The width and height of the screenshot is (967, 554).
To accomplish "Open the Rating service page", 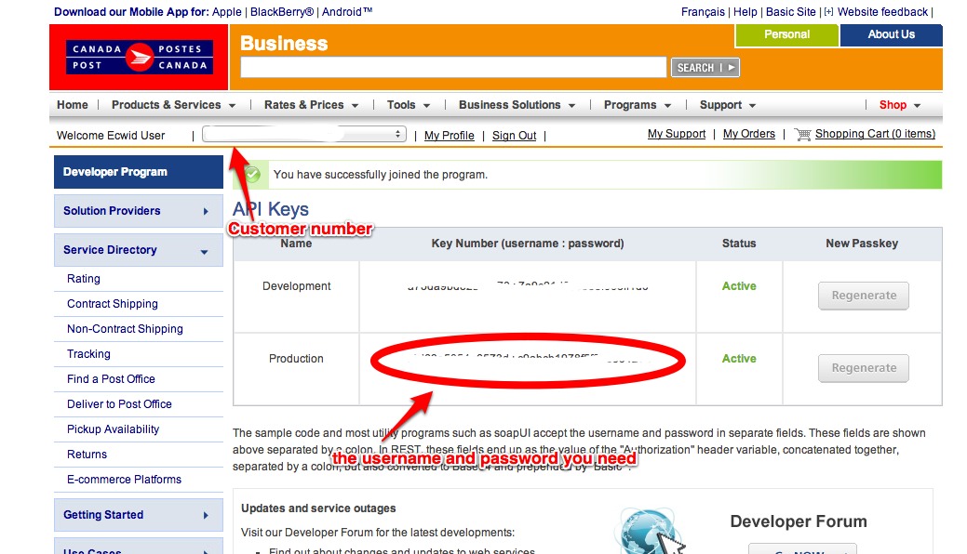I will pyautogui.click(x=83, y=279).
